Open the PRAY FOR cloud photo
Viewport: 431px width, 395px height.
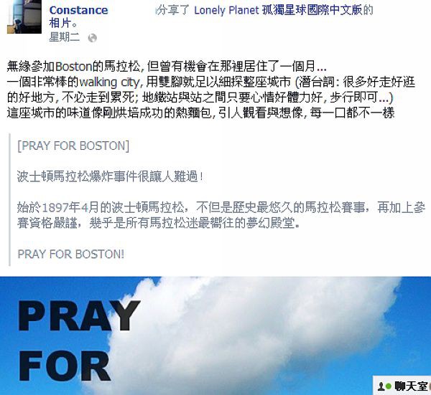click(x=215, y=335)
